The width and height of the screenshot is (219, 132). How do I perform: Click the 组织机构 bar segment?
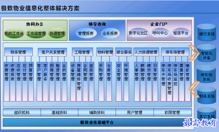tap(22, 113)
